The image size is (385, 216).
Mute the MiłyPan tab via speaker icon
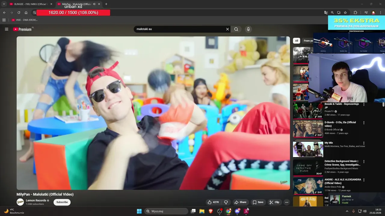(x=94, y=4)
